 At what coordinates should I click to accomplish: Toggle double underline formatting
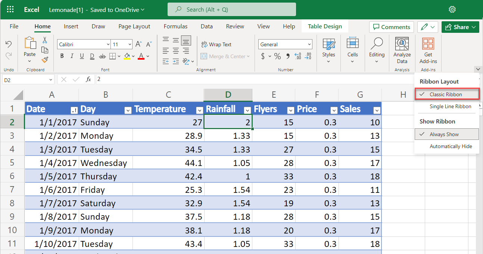tap(92, 56)
